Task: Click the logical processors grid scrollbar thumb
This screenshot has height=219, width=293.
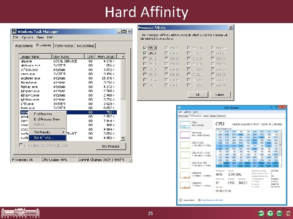Action: point(280,144)
